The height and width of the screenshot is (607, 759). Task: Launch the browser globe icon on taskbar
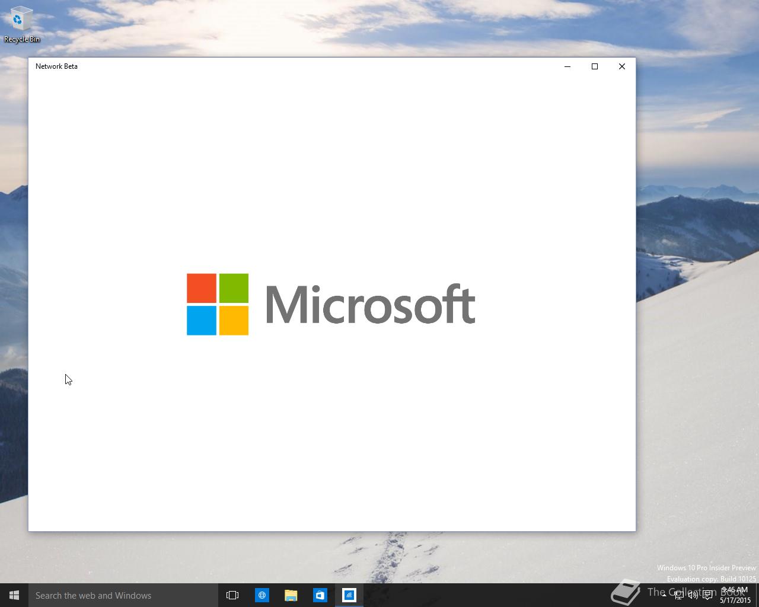[x=261, y=595]
